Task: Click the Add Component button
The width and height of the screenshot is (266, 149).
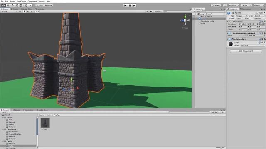Action: pyautogui.click(x=246, y=51)
